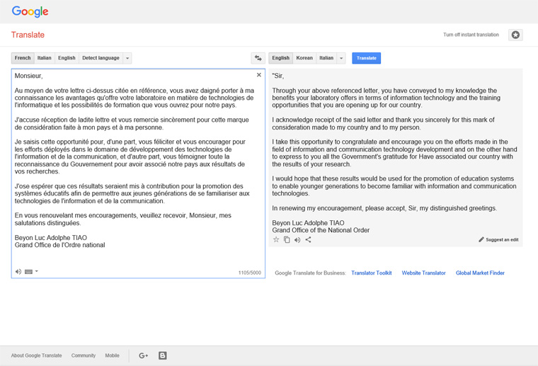The image size is (538, 366).
Task: Select English as source language
Action: click(x=67, y=58)
